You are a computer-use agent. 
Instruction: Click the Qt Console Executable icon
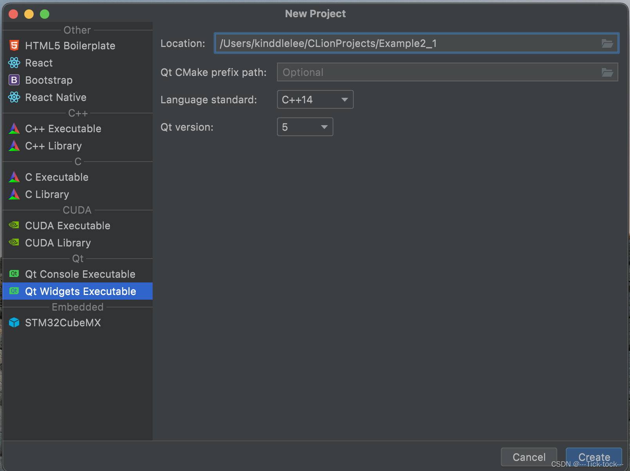[14, 273]
